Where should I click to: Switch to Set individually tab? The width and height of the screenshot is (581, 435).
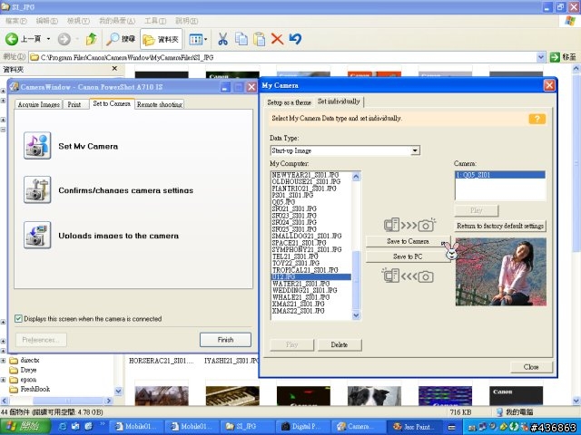pyautogui.click(x=339, y=101)
